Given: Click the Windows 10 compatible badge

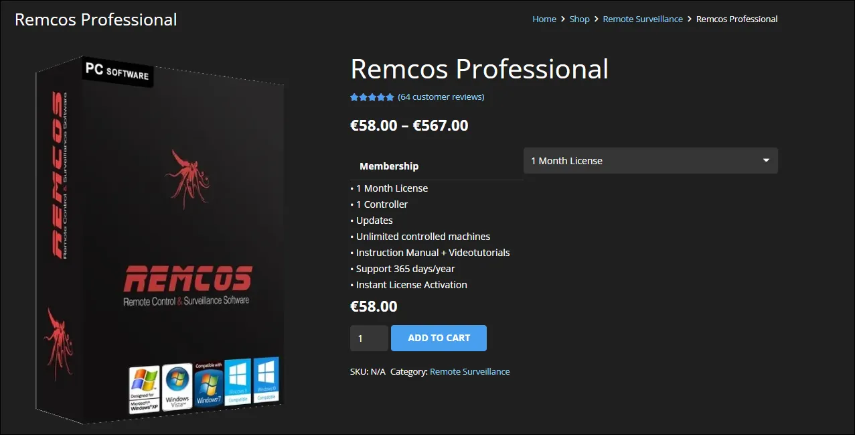Looking at the screenshot, I should 266,379.
